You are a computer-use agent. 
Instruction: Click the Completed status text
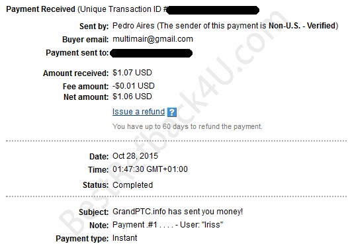133,185
